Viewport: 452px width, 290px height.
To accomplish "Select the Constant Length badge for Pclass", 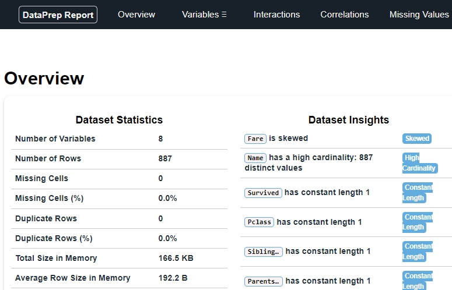I will [x=418, y=222].
